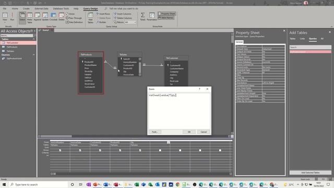Uncheck Show box under Qty column
The height and width of the screenshot is (188, 334).
pyautogui.click(x=140, y=150)
